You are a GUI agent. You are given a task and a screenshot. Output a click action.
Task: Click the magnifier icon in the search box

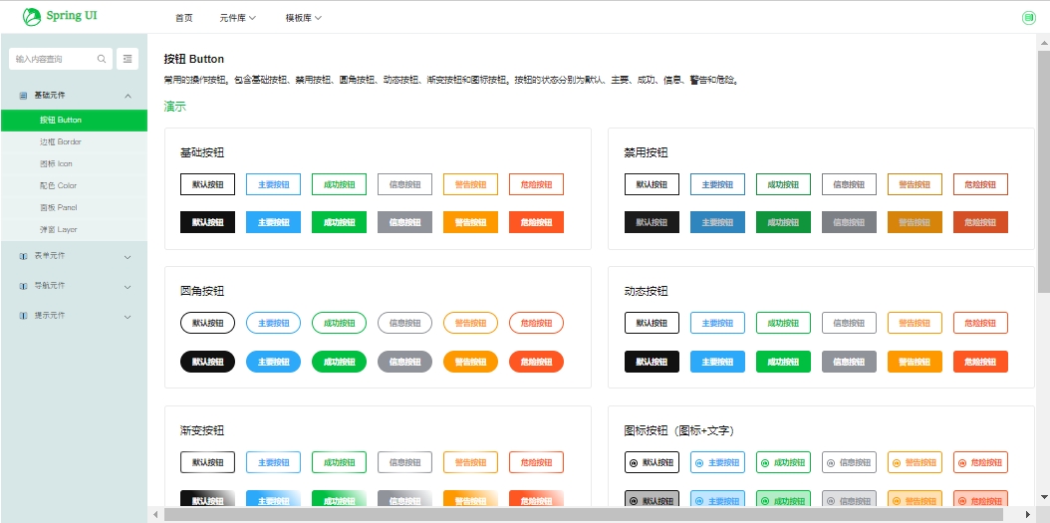102,60
